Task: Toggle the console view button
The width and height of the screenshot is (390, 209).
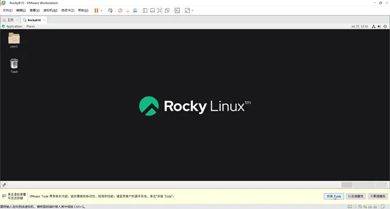Action: pyautogui.click(x=177, y=11)
